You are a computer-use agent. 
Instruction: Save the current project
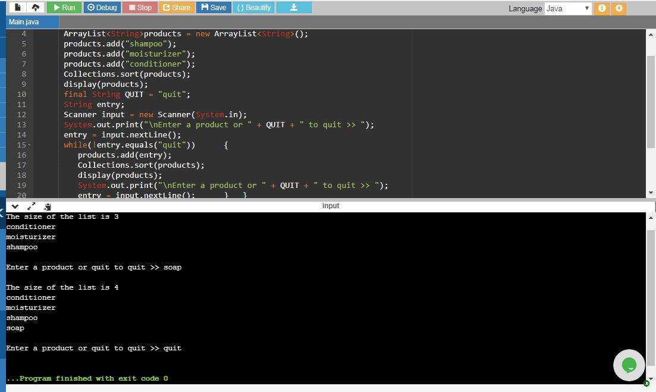214,8
